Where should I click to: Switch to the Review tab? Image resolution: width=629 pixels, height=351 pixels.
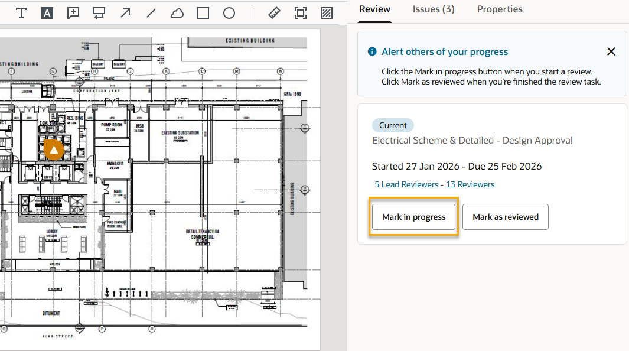(x=374, y=9)
